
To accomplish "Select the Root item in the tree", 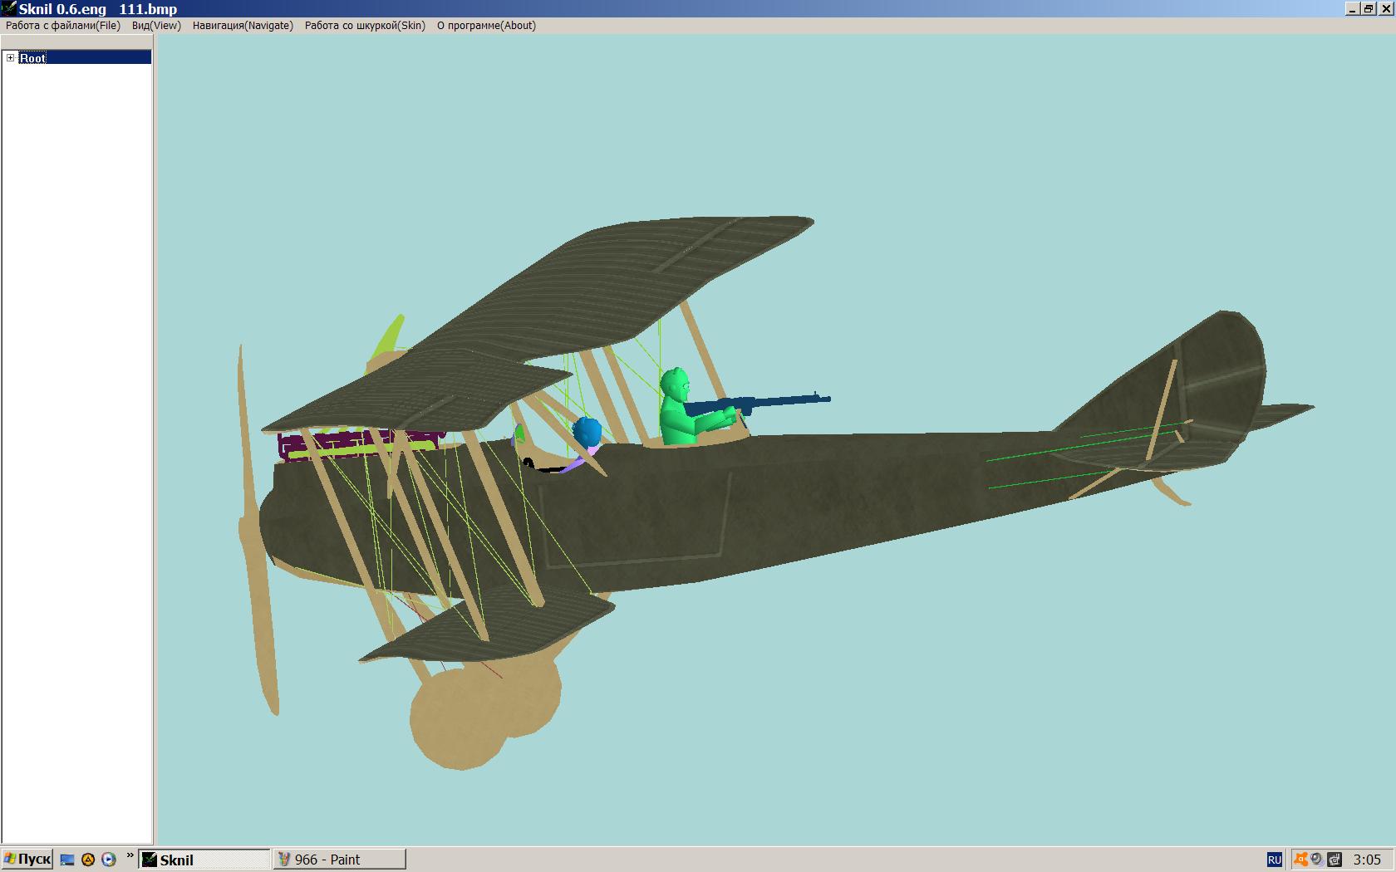I will point(32,57).
